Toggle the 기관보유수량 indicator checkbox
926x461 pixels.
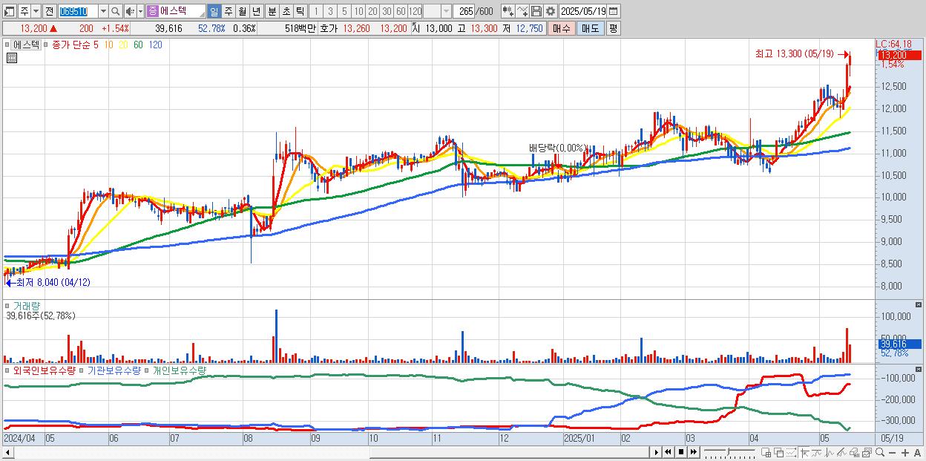pos(82,370)
